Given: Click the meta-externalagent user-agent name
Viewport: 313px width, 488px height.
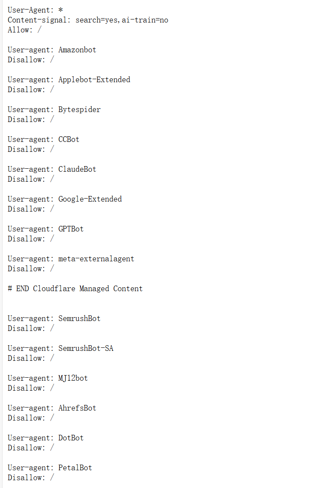Looking at the screenshot, I should (96, 259).
